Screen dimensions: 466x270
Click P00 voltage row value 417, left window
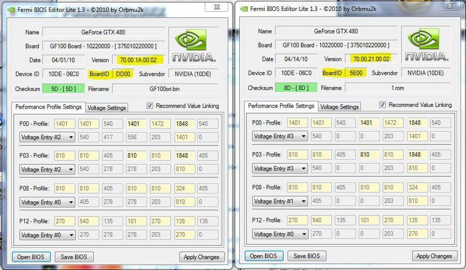point(112,137)
